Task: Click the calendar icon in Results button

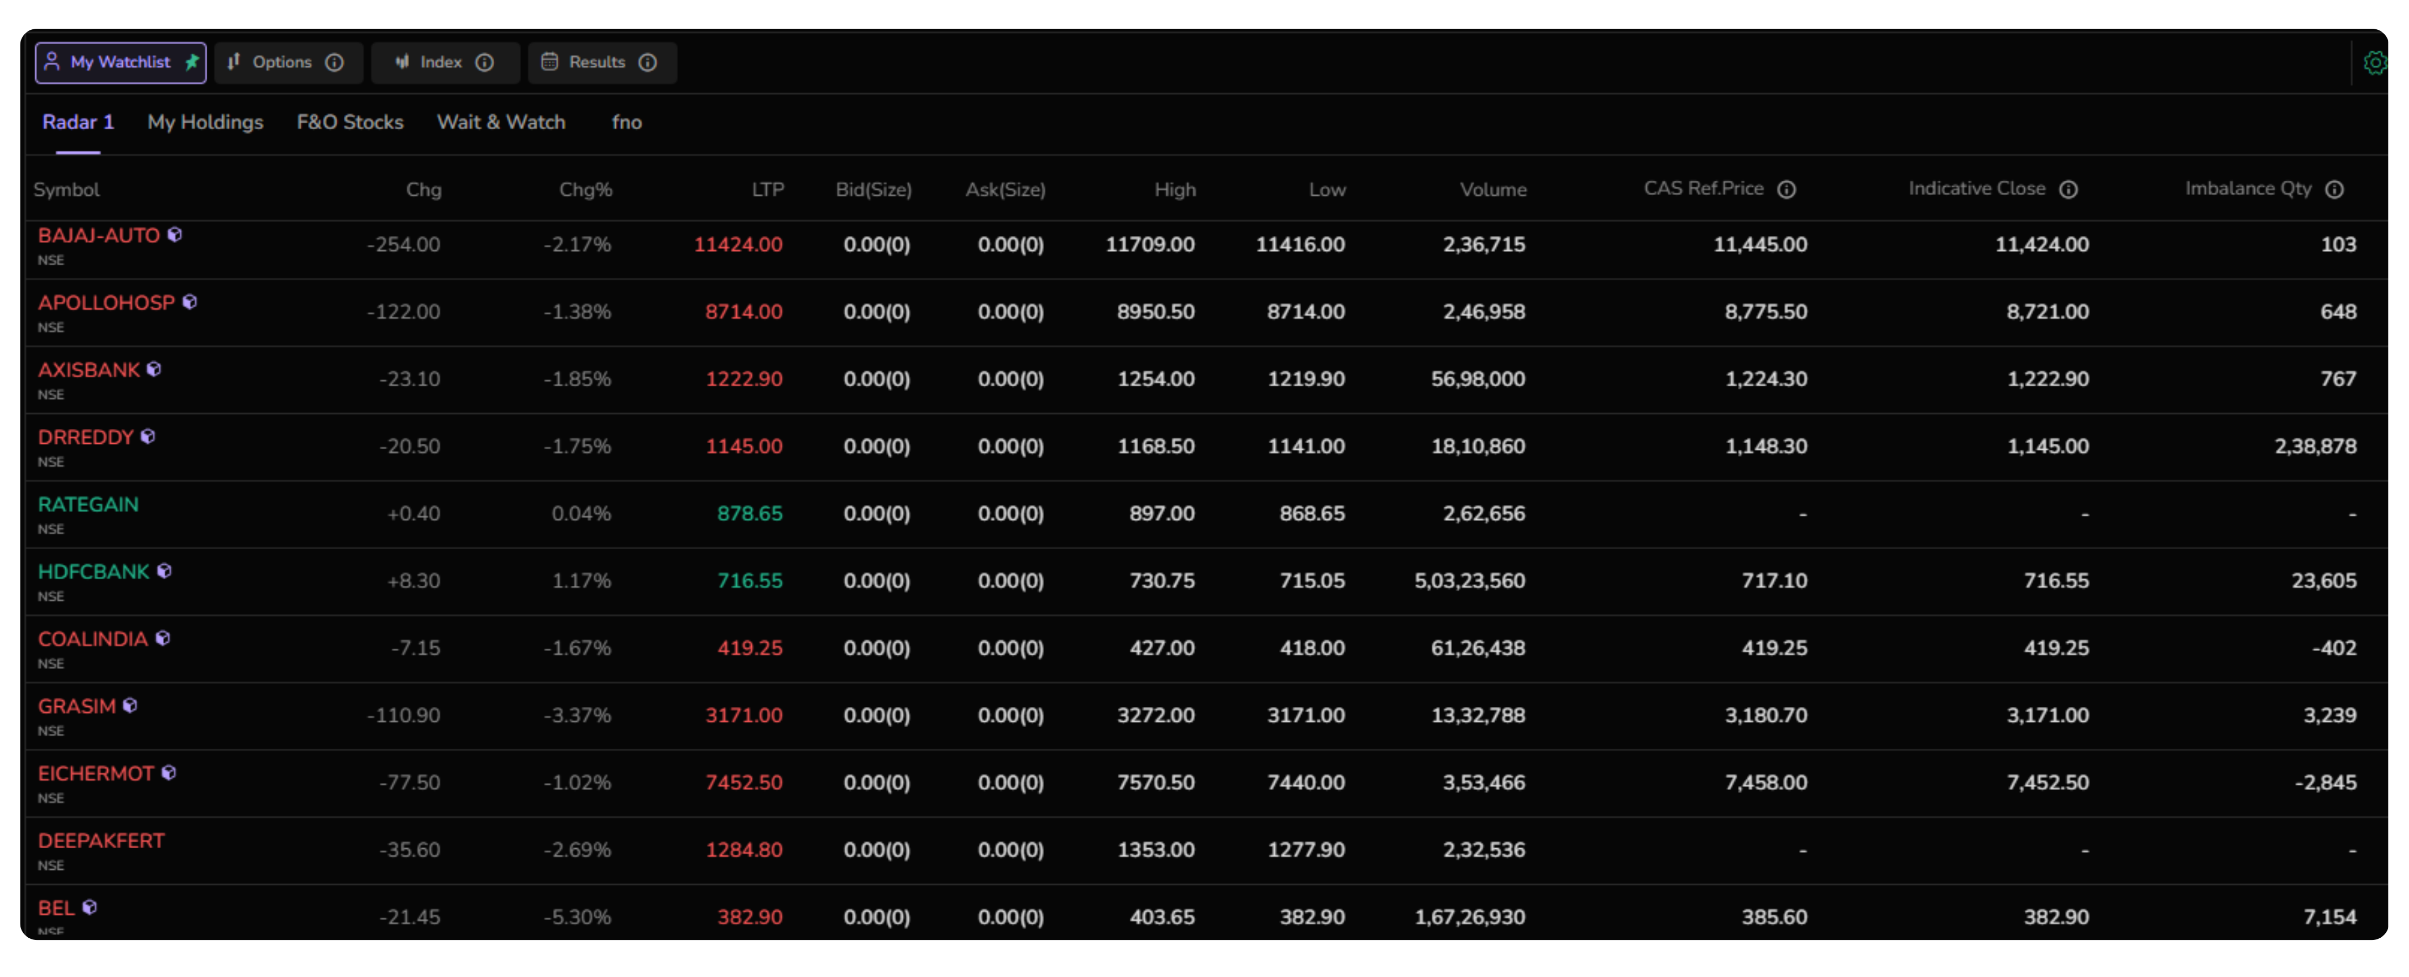Action: (x=550, y=62)
